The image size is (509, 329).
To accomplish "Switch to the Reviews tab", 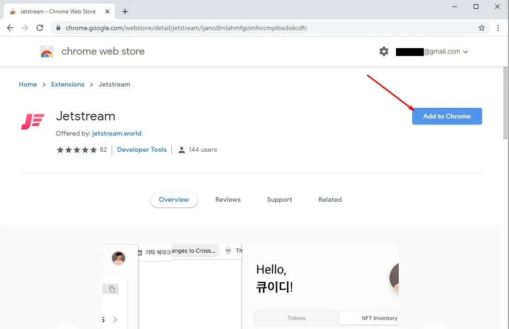I will point(228,200).
